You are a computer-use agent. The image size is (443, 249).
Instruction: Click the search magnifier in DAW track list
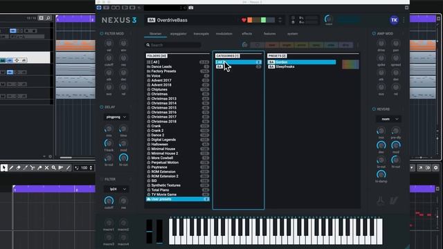point(48,18)
